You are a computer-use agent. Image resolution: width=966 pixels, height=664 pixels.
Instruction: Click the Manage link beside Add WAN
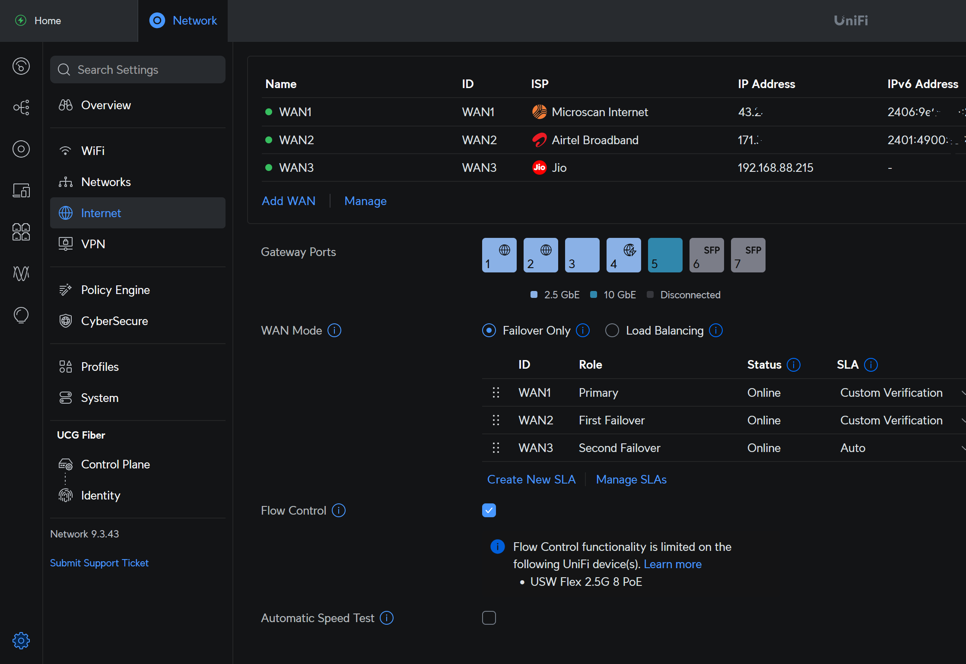365,201
